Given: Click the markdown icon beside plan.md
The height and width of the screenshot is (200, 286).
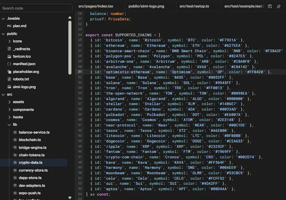Looking at the screenshot, I should 9,26.
